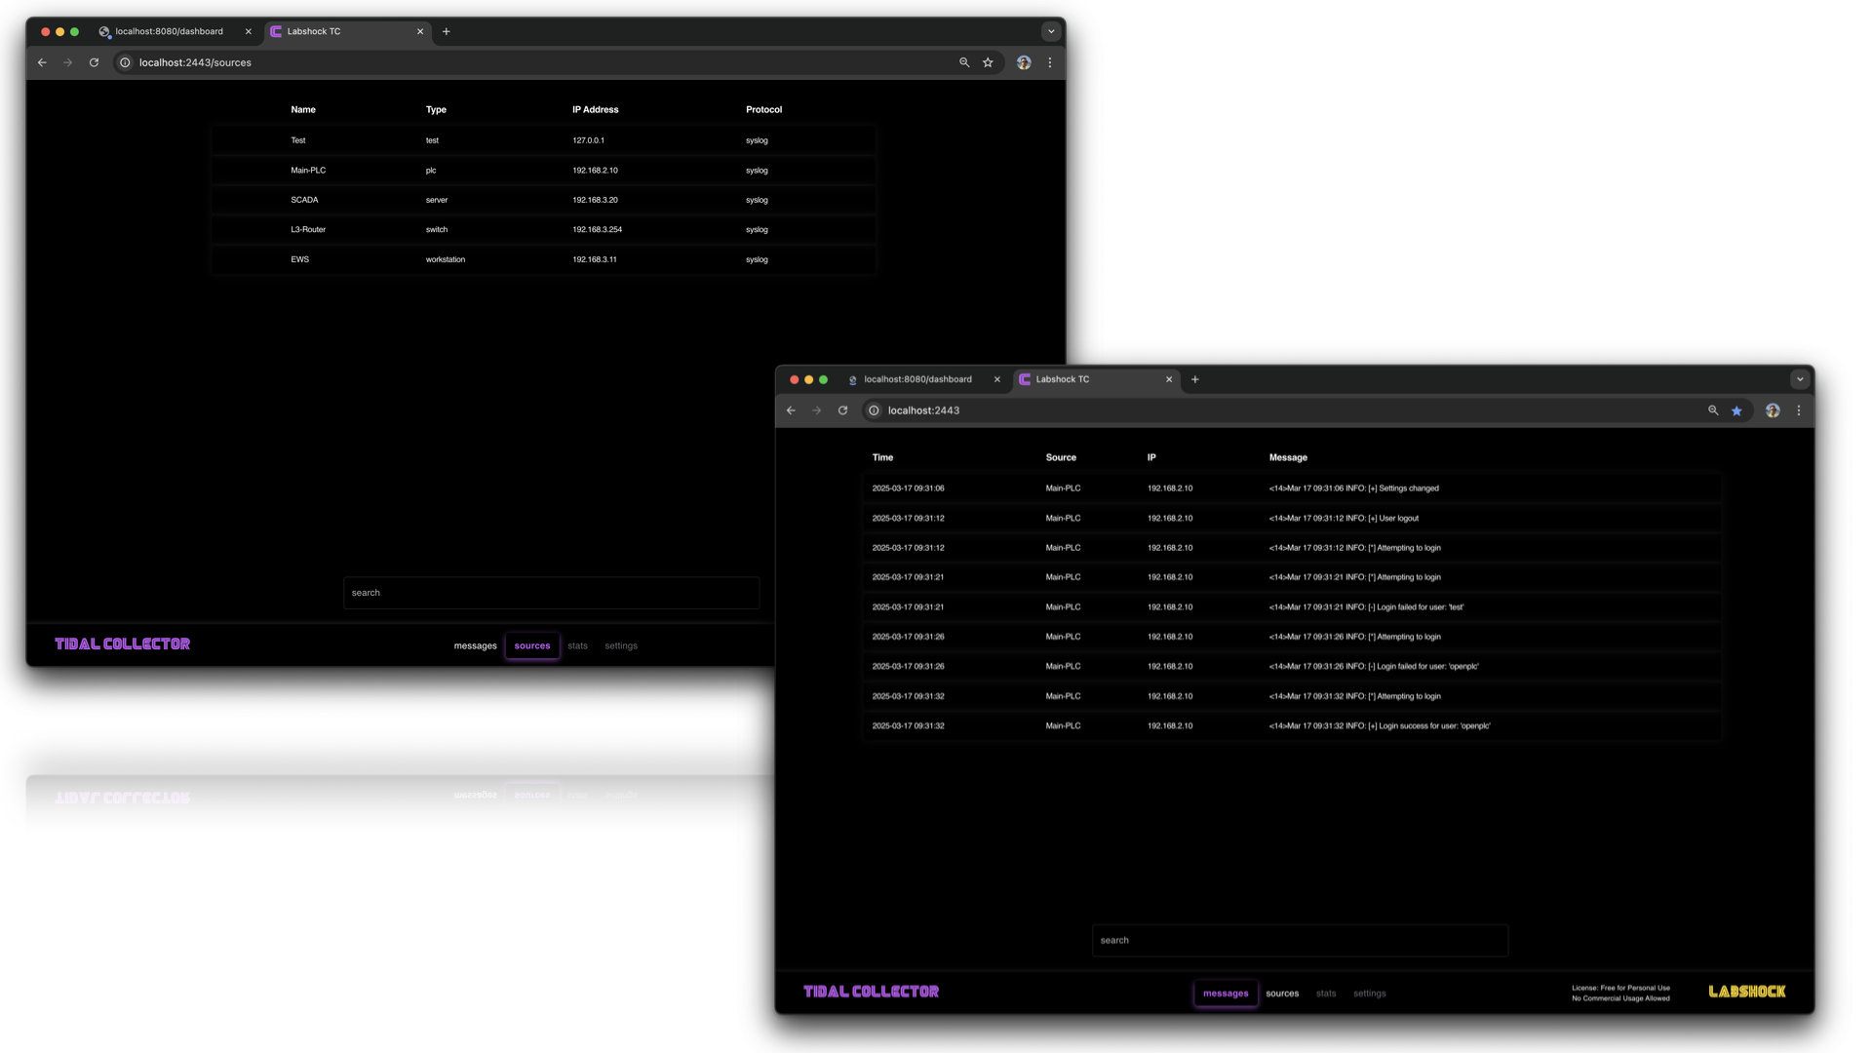Open profile avatar in sources window

point(1024,62)
